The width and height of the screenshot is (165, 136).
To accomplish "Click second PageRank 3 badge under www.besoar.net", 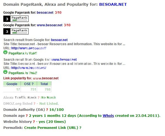I will pyautogui.click(x=16, y=31).
